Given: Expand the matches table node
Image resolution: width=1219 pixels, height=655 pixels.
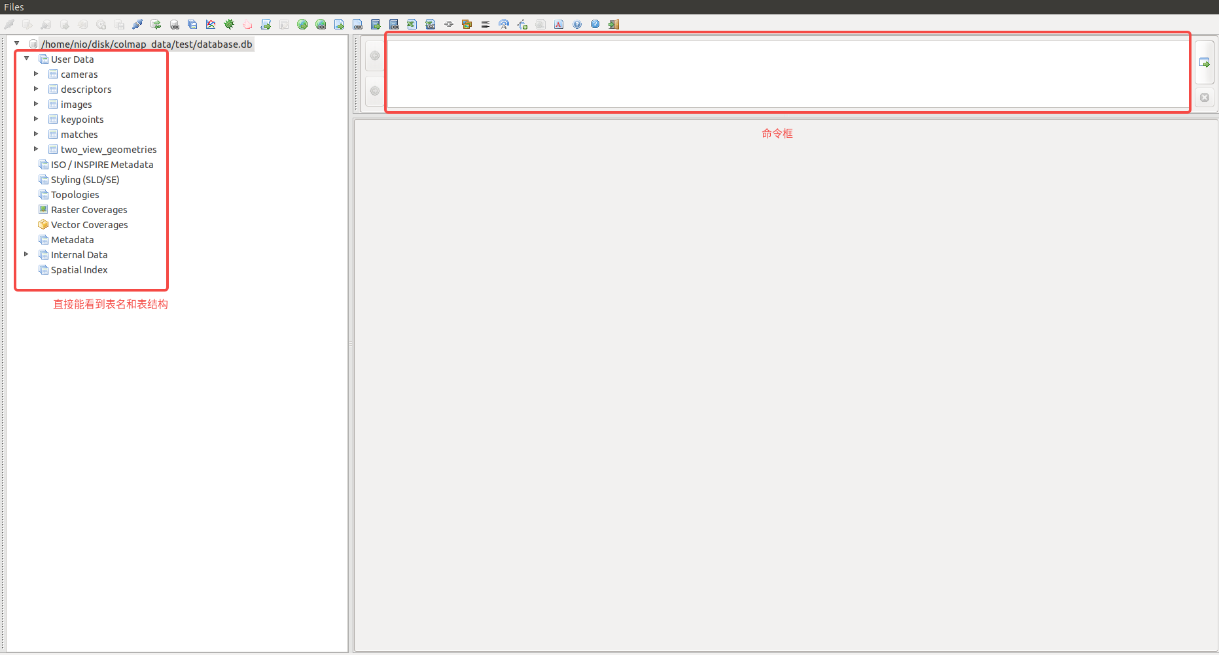Looking at the screenshot, I should click(37, 133).
